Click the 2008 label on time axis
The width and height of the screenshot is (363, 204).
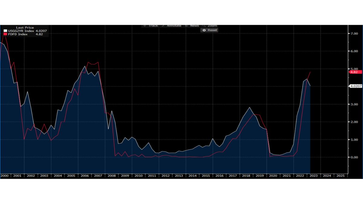(x=112, y=176)
